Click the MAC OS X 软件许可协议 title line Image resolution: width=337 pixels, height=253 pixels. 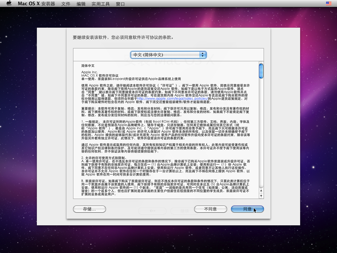coord(100,75)
